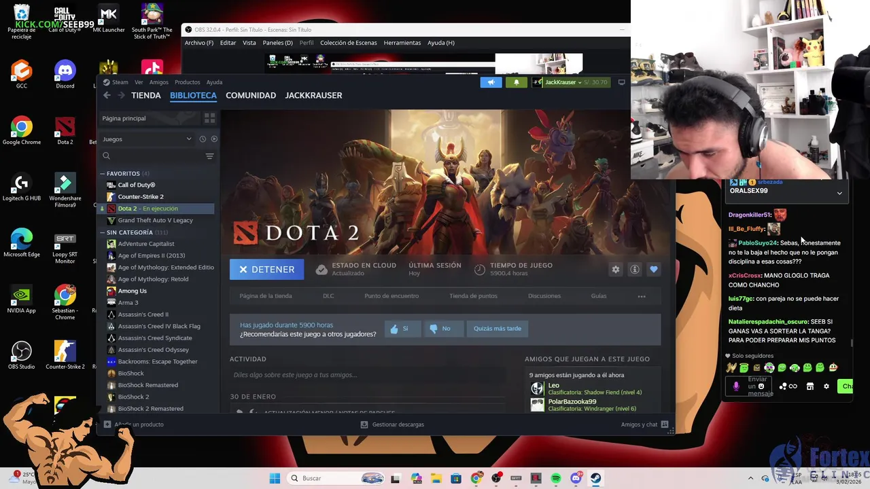Select Among Us in library list
Viewport: 870px width, 489px height.
click(156, 291)
